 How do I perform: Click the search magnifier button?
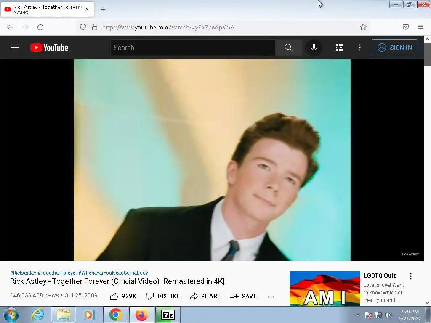(288, 48)
